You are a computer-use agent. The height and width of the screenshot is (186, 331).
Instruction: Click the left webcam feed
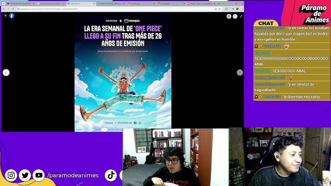tap(176, 157)
